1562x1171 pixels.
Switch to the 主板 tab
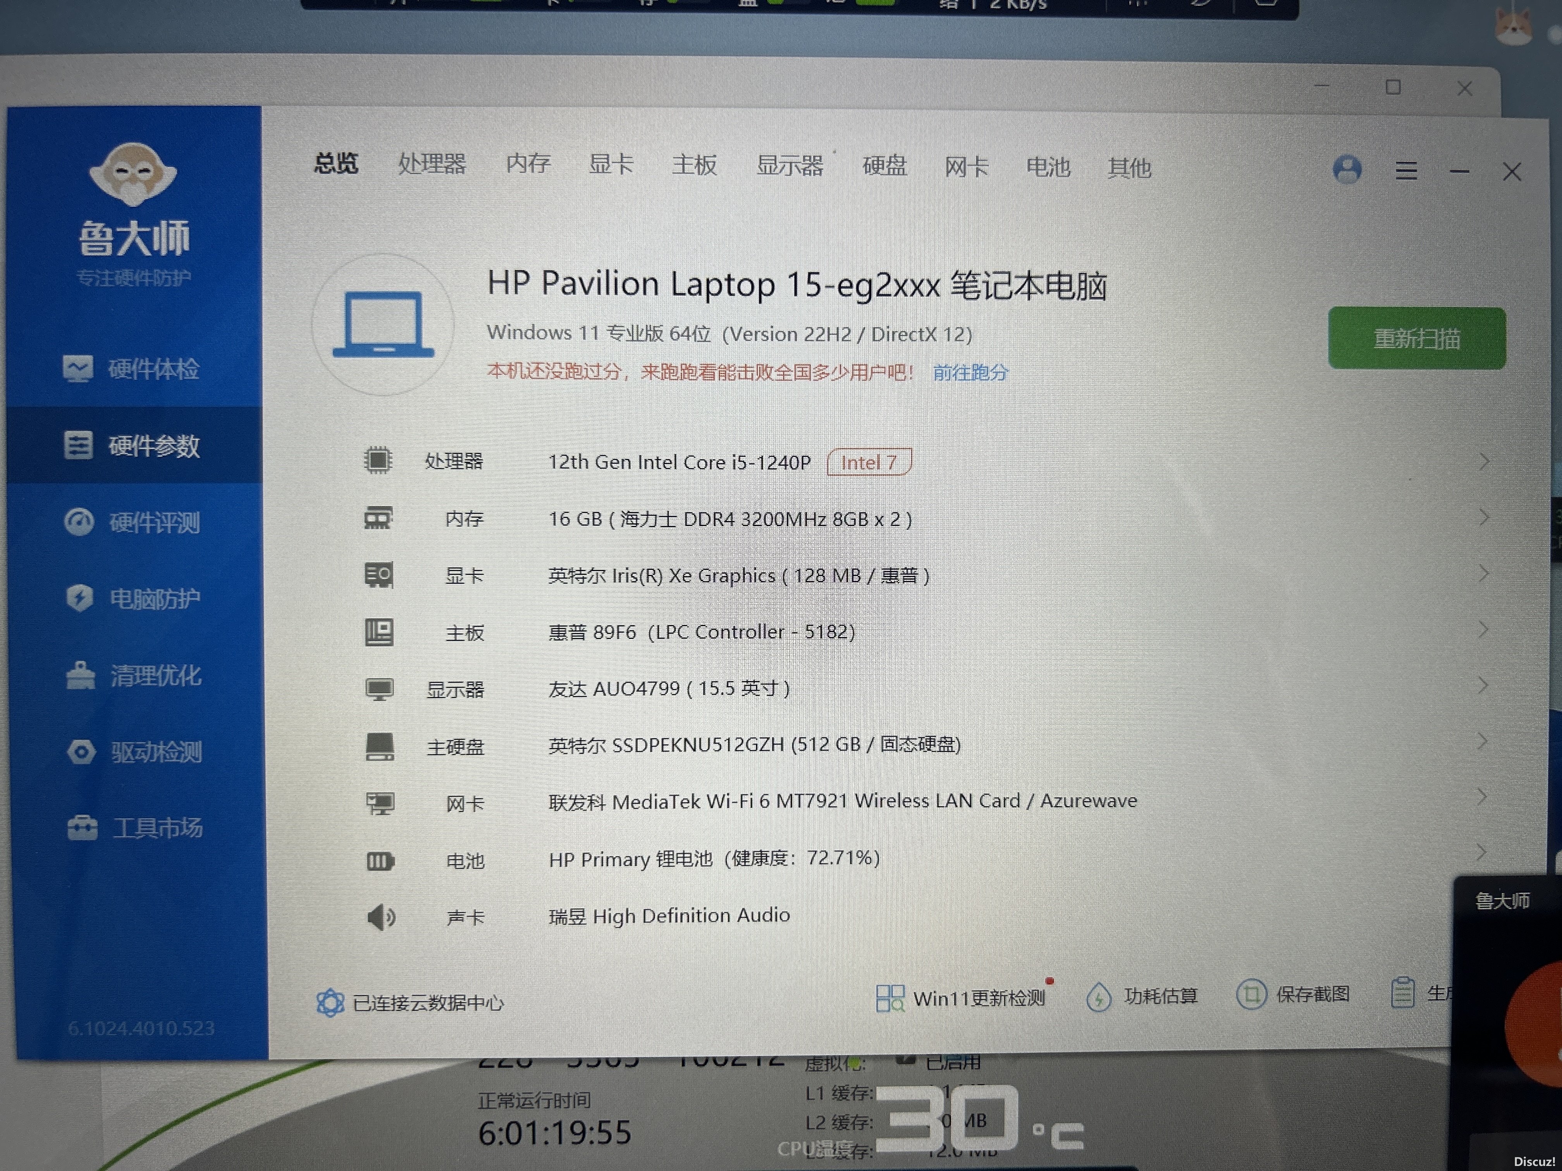pos(694,165)
